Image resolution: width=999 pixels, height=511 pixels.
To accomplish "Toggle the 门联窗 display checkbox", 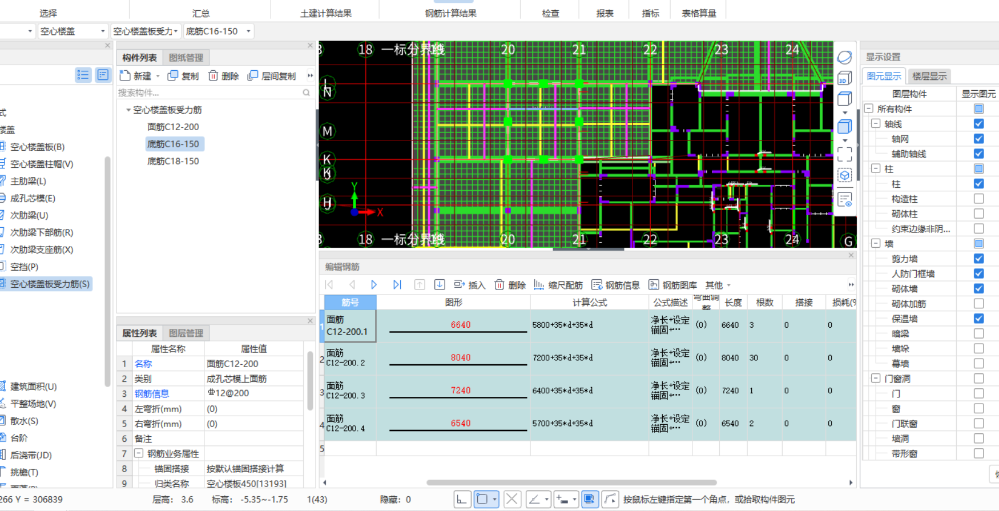I will pyautogui.click(x=979, y=424).
